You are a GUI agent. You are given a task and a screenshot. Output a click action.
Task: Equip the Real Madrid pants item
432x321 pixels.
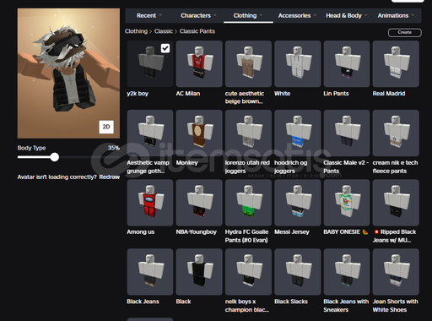(396, 63)
